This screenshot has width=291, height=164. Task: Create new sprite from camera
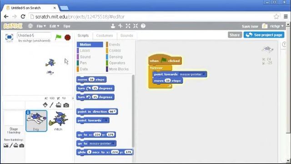(x=66, y=105)
